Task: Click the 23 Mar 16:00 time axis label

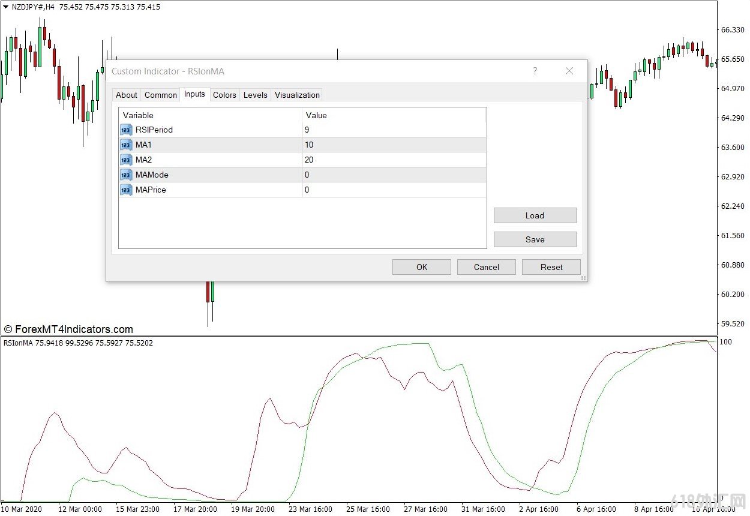Action: 310,509
